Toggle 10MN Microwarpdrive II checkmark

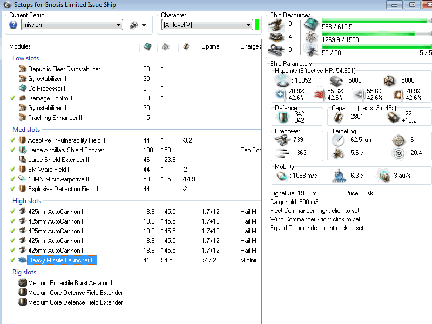12,179
